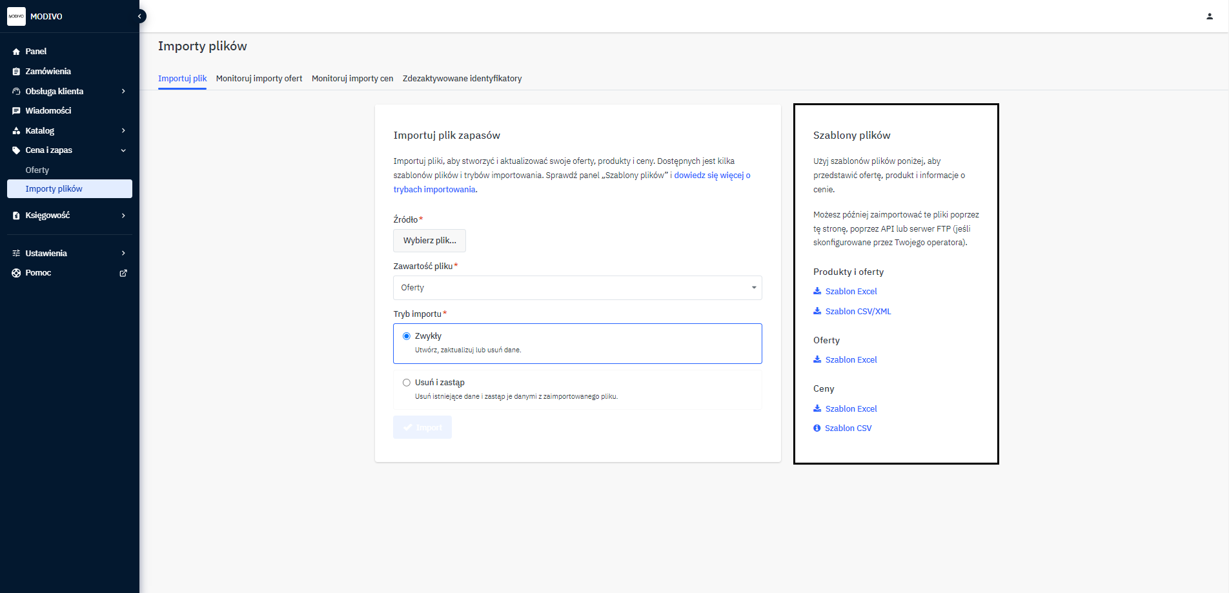Expand the Obsługa klienta submenu
Image resolution: width=1229 pixels, height=593 pixels.
pyautogui.click(x=123, y=92)
